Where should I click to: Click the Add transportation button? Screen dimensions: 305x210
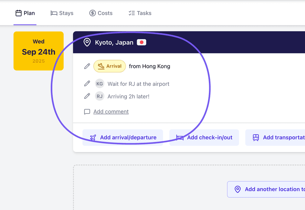click(x=276, y=137)
